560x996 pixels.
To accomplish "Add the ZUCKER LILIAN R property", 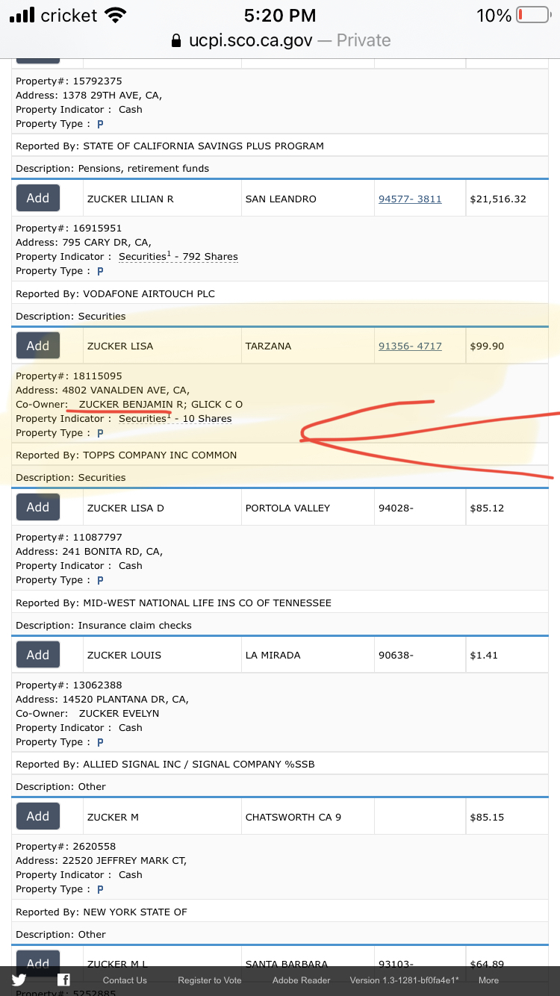I will pyautogui.click(x=38, y=199).
